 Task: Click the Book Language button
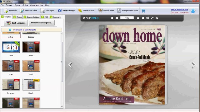pos(16,23)
